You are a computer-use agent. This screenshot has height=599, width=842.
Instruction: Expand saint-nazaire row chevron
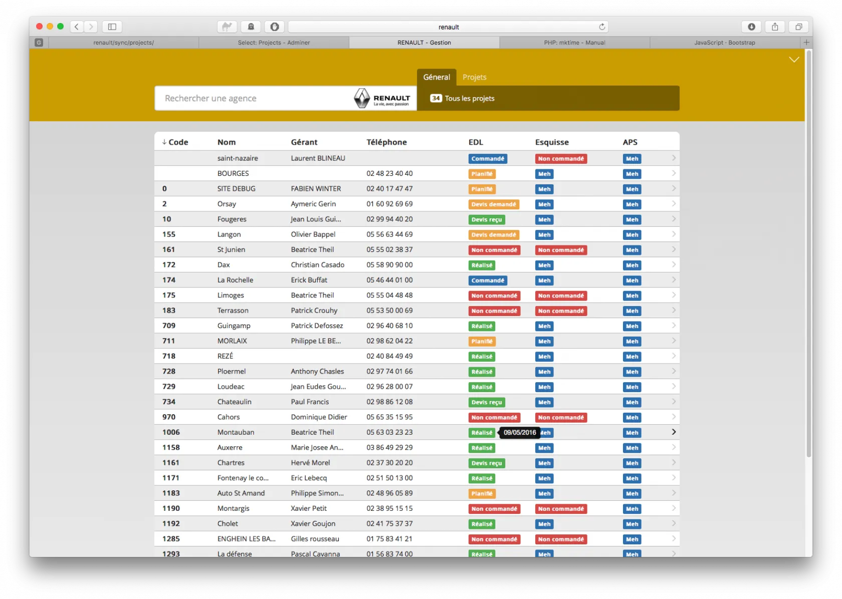[x=674, y=158]
